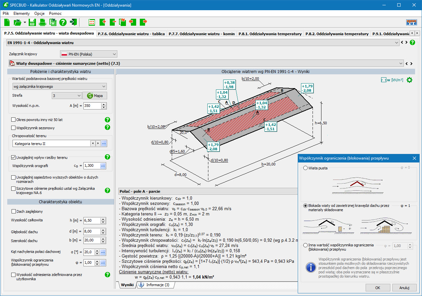Click the Exit program door icon
Screen dimensions: 422x296
(x=74, y=22)
